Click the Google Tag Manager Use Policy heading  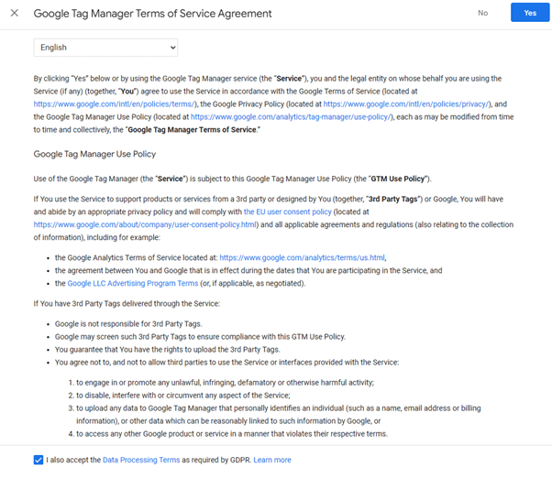(x=94, y=154)
